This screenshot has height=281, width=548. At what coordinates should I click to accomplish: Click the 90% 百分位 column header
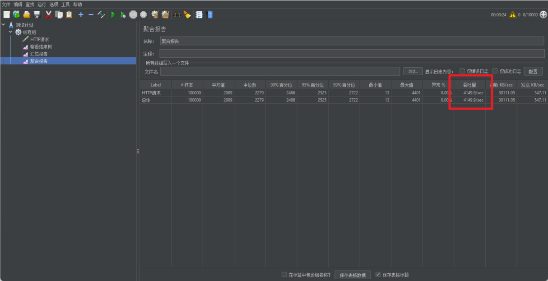(281, 85)
